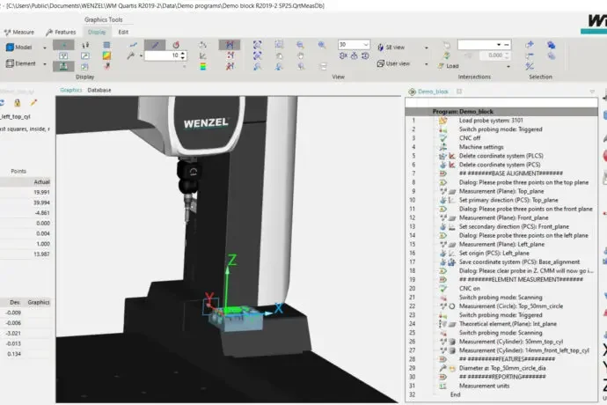
Task: Toggle the highlighted top-left Display button
Action: (x=63, y=45)
